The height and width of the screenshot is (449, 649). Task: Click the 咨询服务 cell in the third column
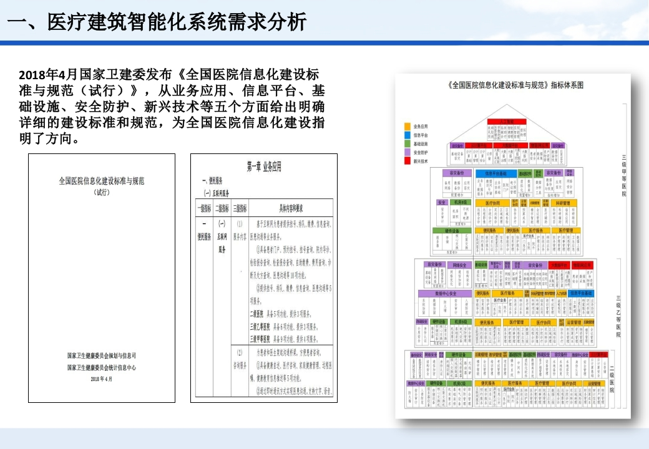[240, 365]
